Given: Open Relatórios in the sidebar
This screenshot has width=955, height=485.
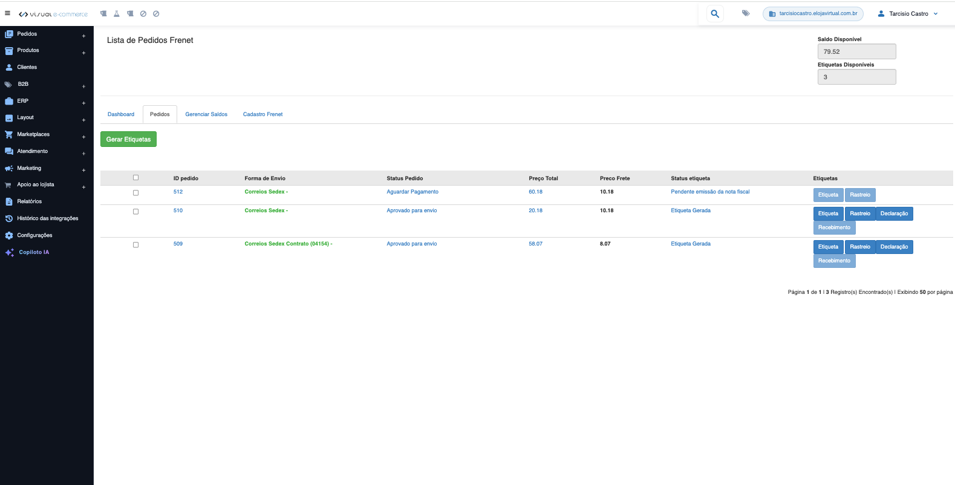Looking at the screenshot, I should (29, 201).
